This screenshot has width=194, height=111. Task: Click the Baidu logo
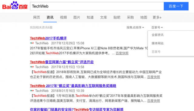click(15, 5)
